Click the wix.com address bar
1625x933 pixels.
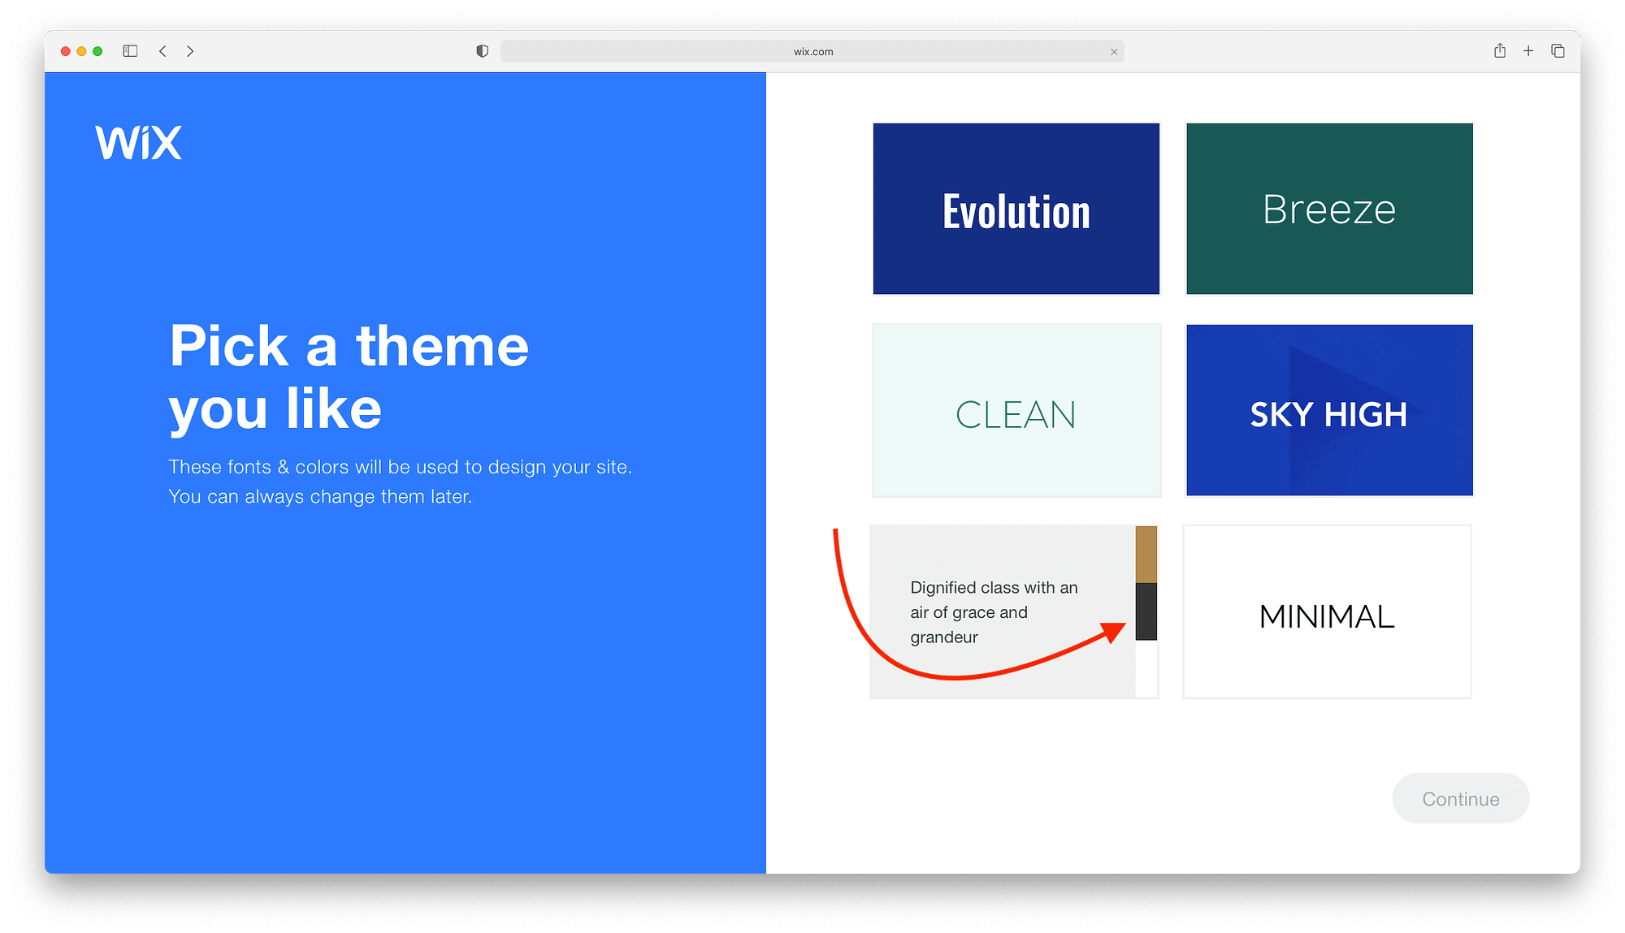[812, 51]
